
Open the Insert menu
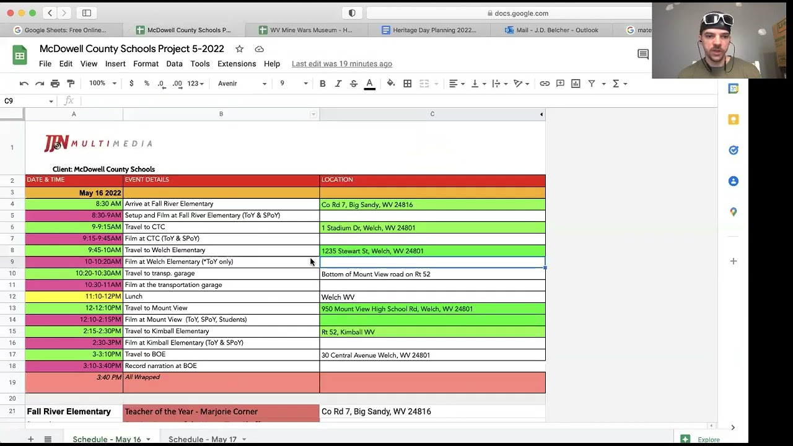115,64
